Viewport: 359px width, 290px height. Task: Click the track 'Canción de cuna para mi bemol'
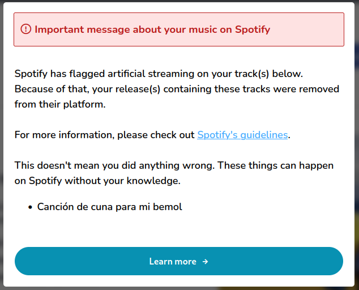coord(109,207)
